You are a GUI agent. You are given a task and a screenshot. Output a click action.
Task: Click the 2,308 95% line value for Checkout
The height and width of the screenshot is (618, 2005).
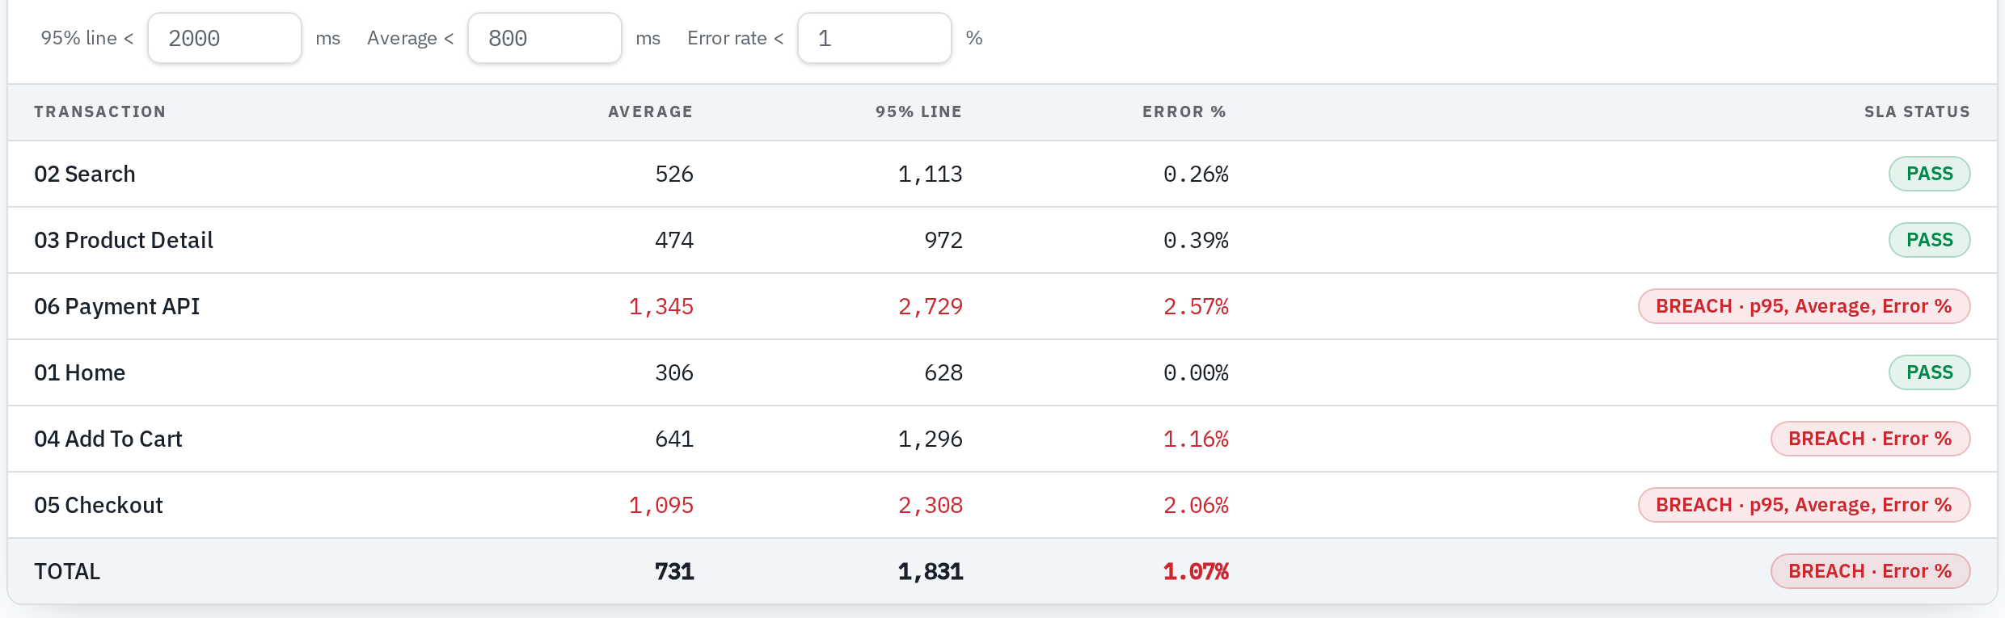931,506
